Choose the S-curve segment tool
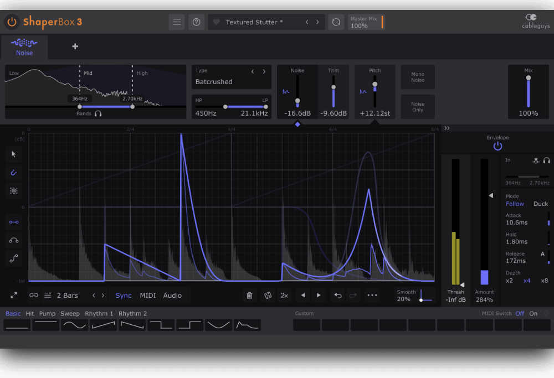 click(x=14, y=258)
